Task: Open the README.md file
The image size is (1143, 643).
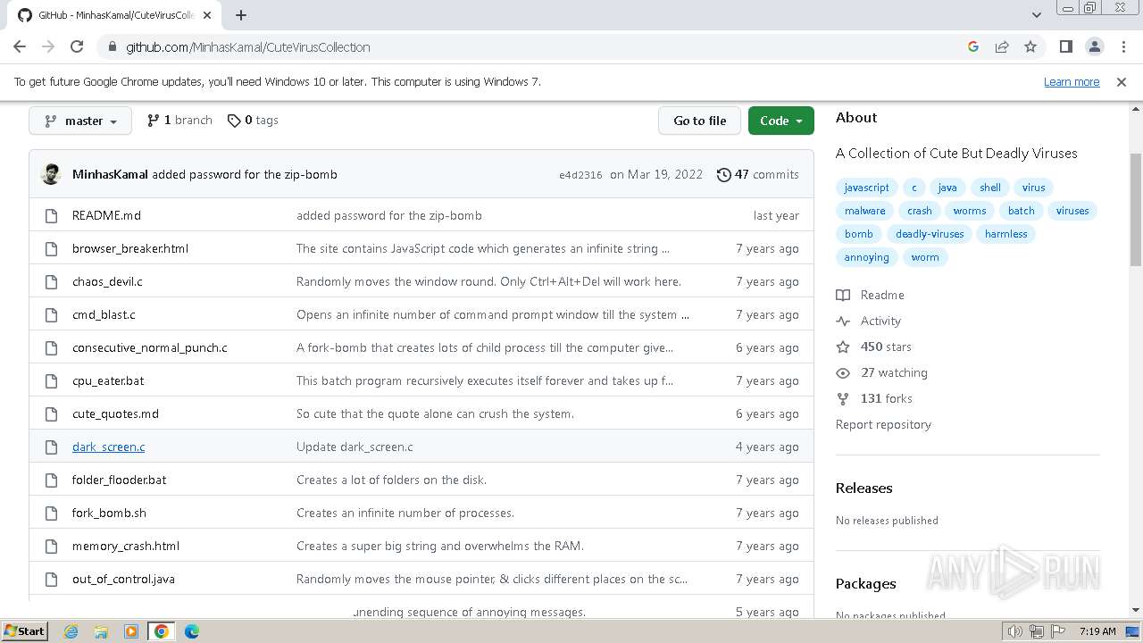Action: coord(106,215)
